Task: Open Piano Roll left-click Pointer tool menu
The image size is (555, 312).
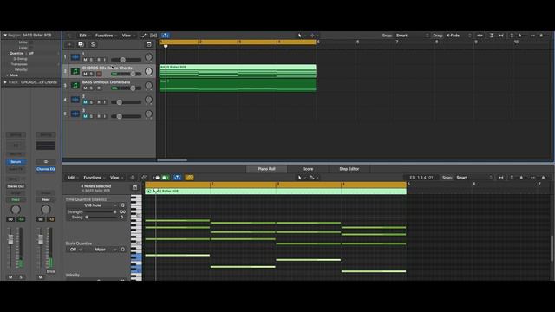Action: click(301, 178)
